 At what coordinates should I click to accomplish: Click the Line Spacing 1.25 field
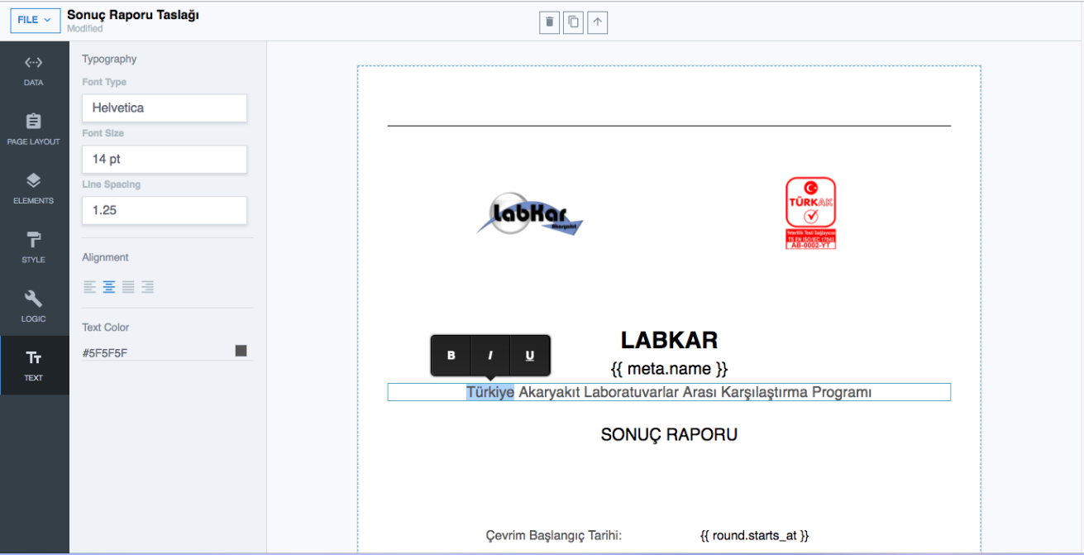[165, 211]
